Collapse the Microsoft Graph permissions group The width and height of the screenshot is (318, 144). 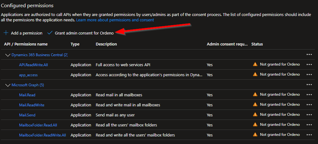click(x=8, y=85)
